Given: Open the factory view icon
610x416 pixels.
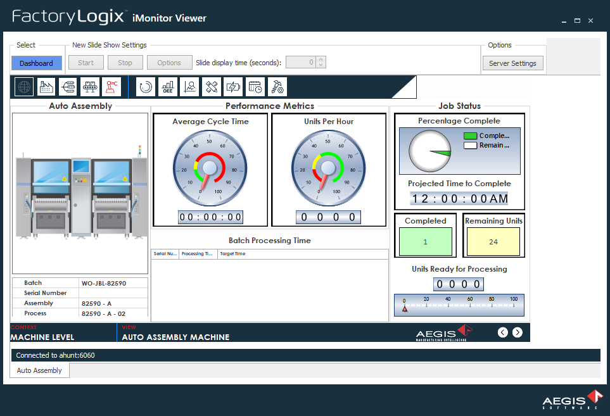Looking at the screenshot, I should point(46,87).
